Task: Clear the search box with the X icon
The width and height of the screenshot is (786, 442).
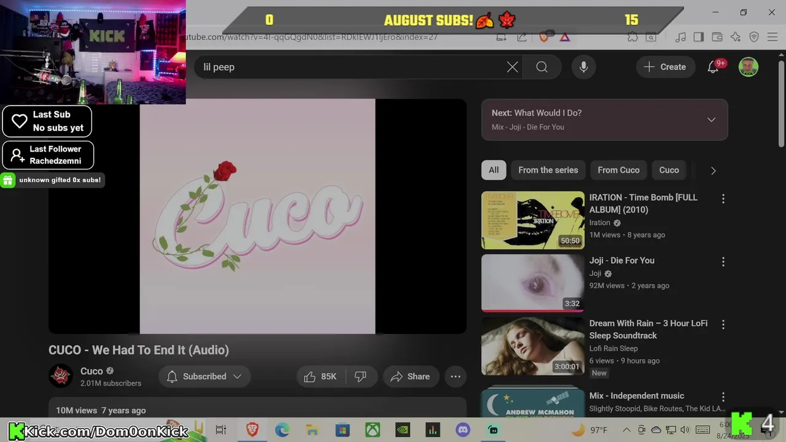Action: 512,67
